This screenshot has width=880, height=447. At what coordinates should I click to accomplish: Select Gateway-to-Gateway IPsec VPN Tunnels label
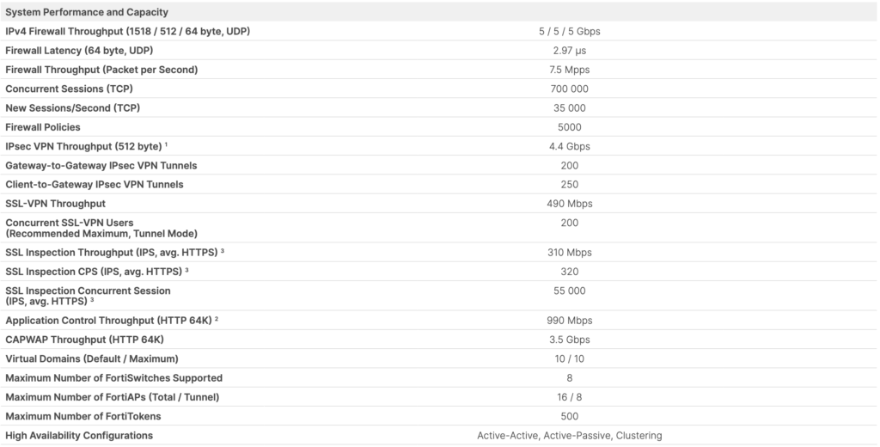101,166
